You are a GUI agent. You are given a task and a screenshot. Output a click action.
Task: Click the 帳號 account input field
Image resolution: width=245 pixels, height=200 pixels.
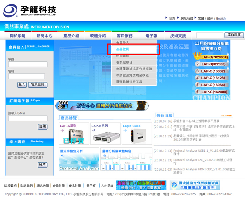pos(28,64)
